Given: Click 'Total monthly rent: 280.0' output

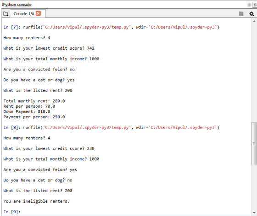Looking at the screenshot, I should pyautogui.click(x=34, y=101).
